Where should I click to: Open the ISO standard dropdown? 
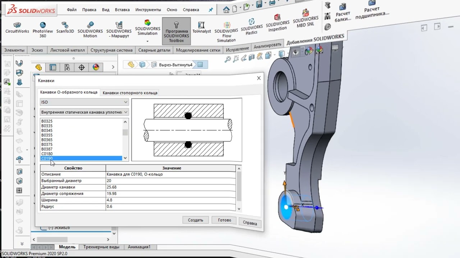click(84, 102)
